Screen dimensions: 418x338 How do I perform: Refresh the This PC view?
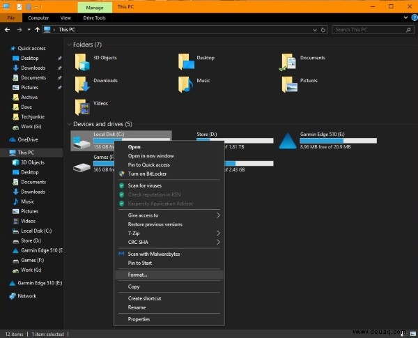point(323,29)
